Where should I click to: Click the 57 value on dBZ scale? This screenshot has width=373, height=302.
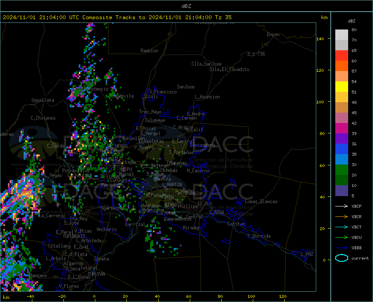354,71
